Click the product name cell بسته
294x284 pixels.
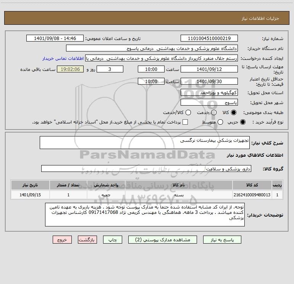point(179,195)
